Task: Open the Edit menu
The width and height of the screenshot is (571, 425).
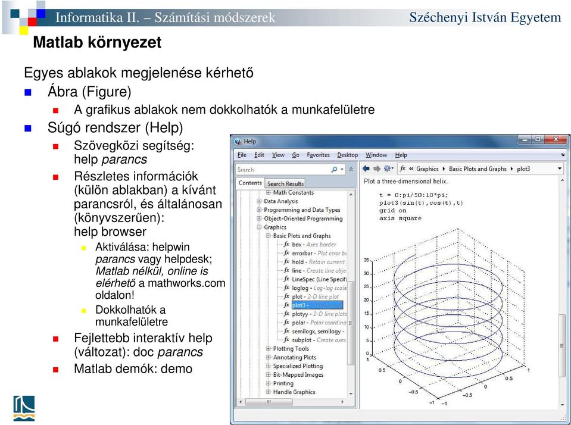Action: (259, 155)
